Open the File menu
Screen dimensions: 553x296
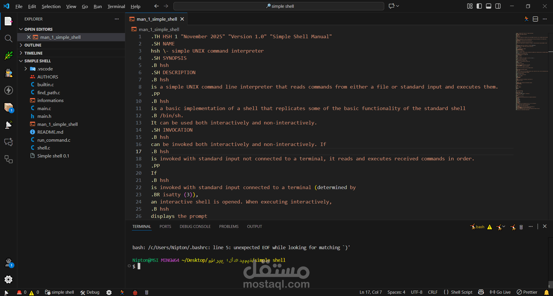pos(19,6)
